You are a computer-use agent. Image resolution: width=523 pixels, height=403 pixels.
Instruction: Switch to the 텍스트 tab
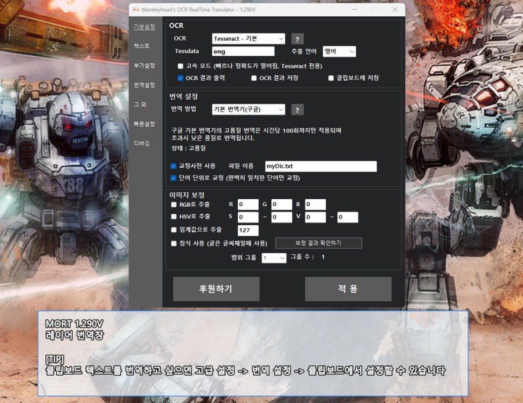[x=142, y=46]
